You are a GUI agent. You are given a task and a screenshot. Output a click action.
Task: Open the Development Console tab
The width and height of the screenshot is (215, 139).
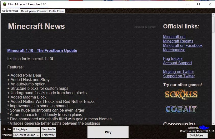(34, 11)
